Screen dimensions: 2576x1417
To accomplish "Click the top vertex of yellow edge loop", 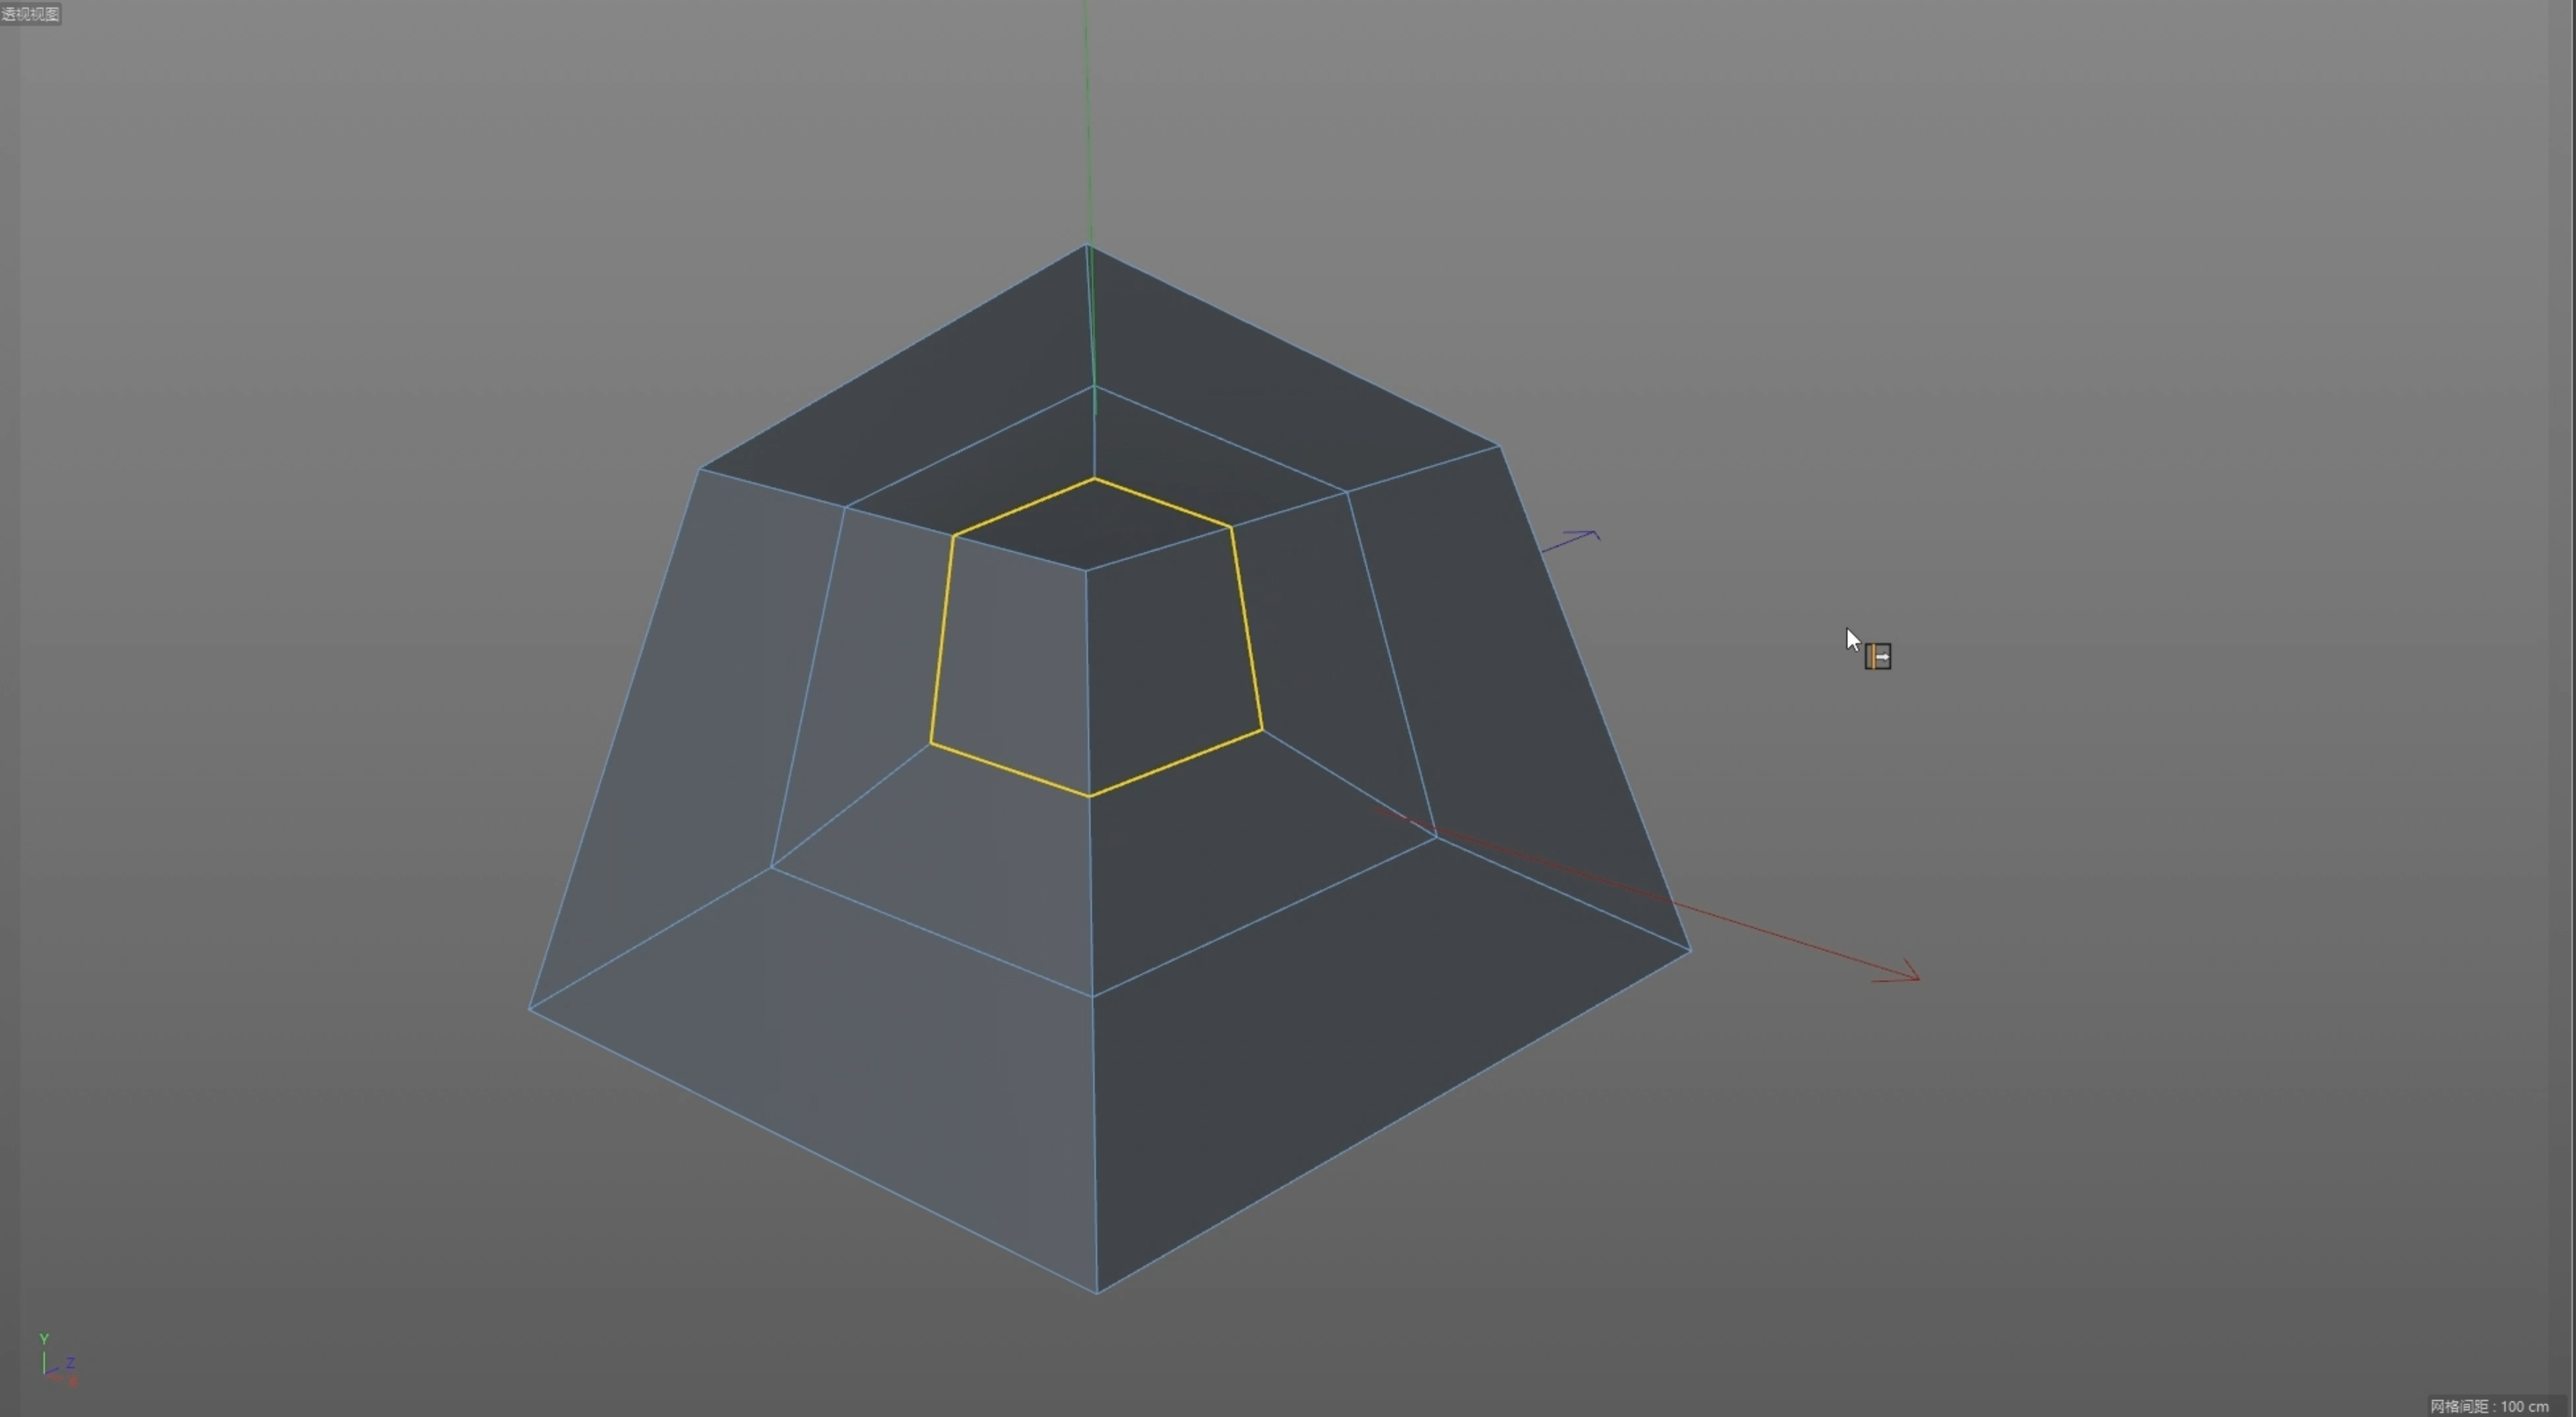I will pos(1094,479).
